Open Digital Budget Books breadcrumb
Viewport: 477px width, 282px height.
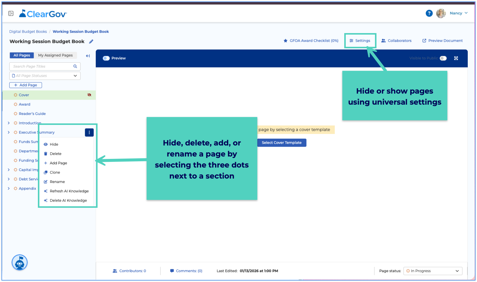pos(28,32)
